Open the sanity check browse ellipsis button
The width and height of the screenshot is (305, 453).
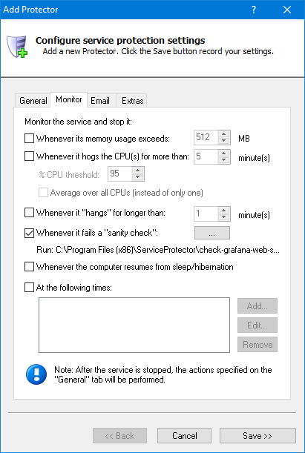pyautogui.click(x=212, y=233)
